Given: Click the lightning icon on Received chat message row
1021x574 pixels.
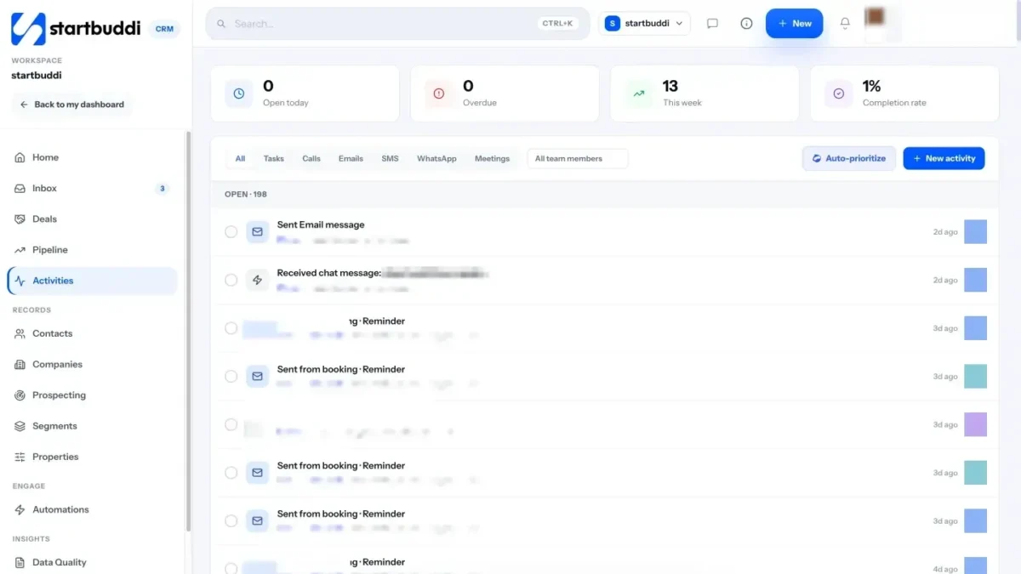Looking at the screenshot, I should pyautogui.click(x=258, y=280).
